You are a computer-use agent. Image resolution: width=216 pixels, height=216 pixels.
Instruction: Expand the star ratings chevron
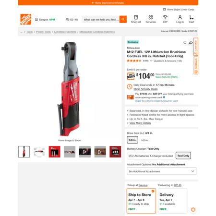[x=151, y=61]
